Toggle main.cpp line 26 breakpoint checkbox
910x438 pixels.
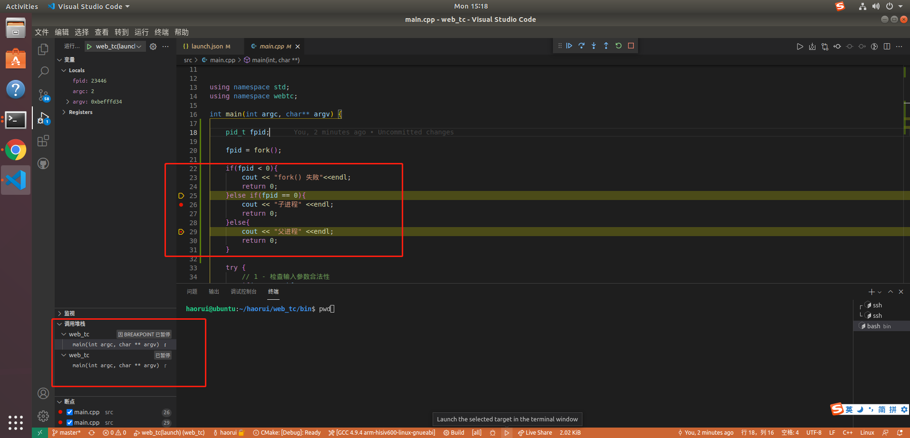tap(70, 412)
